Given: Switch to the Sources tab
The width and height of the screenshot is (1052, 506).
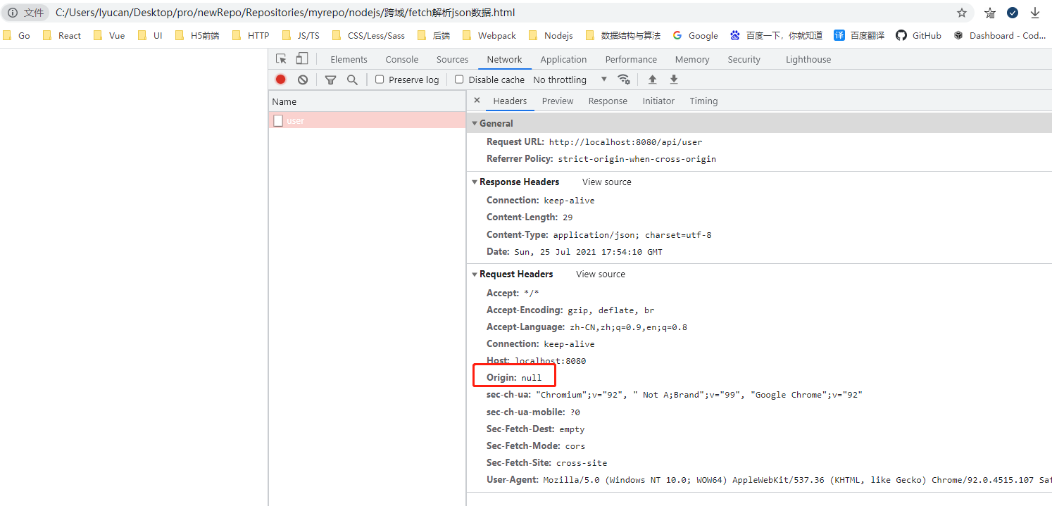Looking at the screenshot, I should click(x=452, y=59).
